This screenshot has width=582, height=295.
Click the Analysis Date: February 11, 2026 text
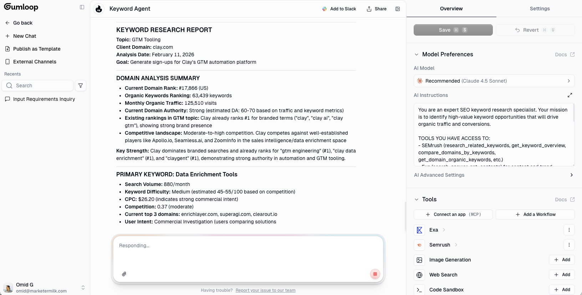(x=155, y=55)
